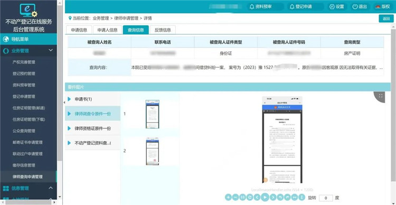This screenshot has height=205, width=396.
Task: Open 产权完善管理 in sidebar
Action: 24,62
